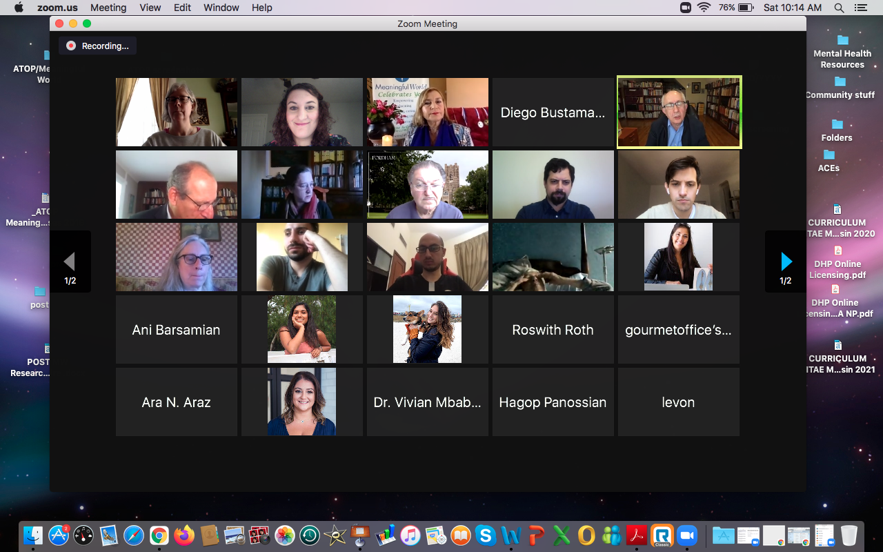Click the Zoom camera status icon in menu bar
The height and width of the screenshot is (552, 883).
(686, 8)
